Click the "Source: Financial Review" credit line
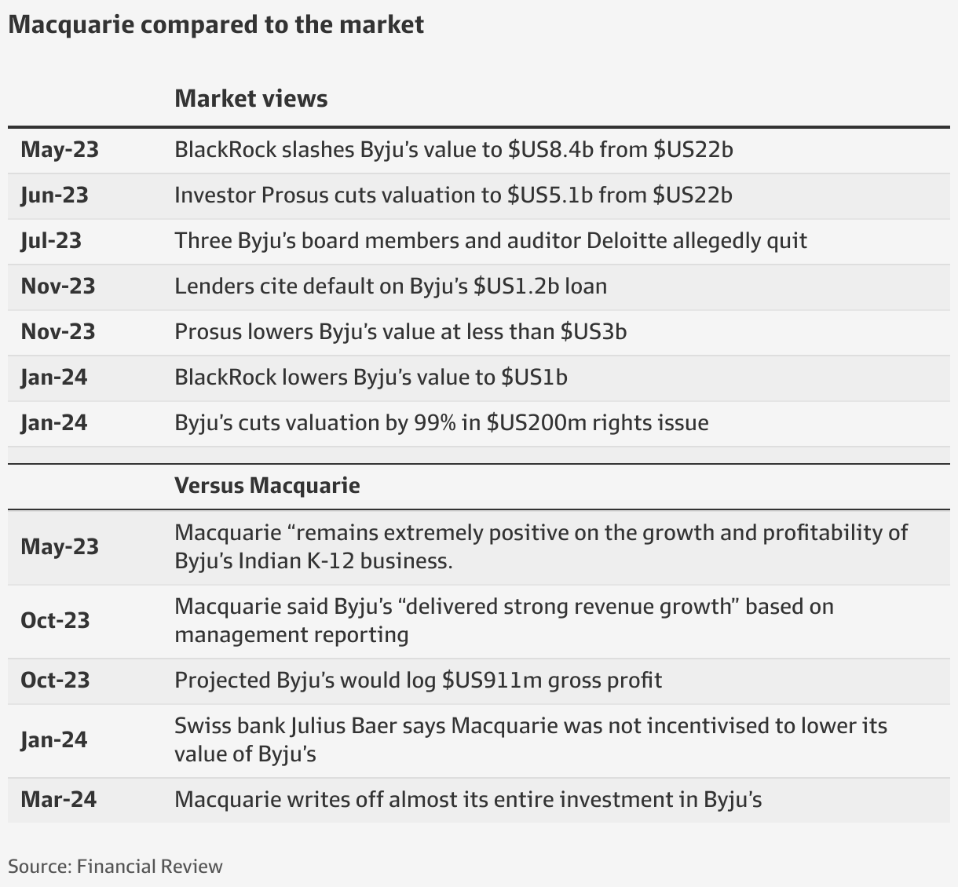The height and width of the screenshot is (887, 958). coord(115,867)
